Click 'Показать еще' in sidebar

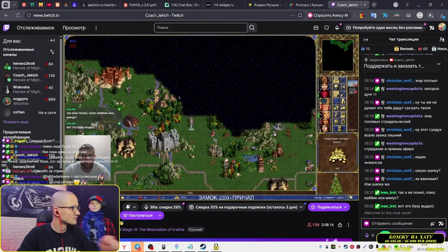click(16, 122)
